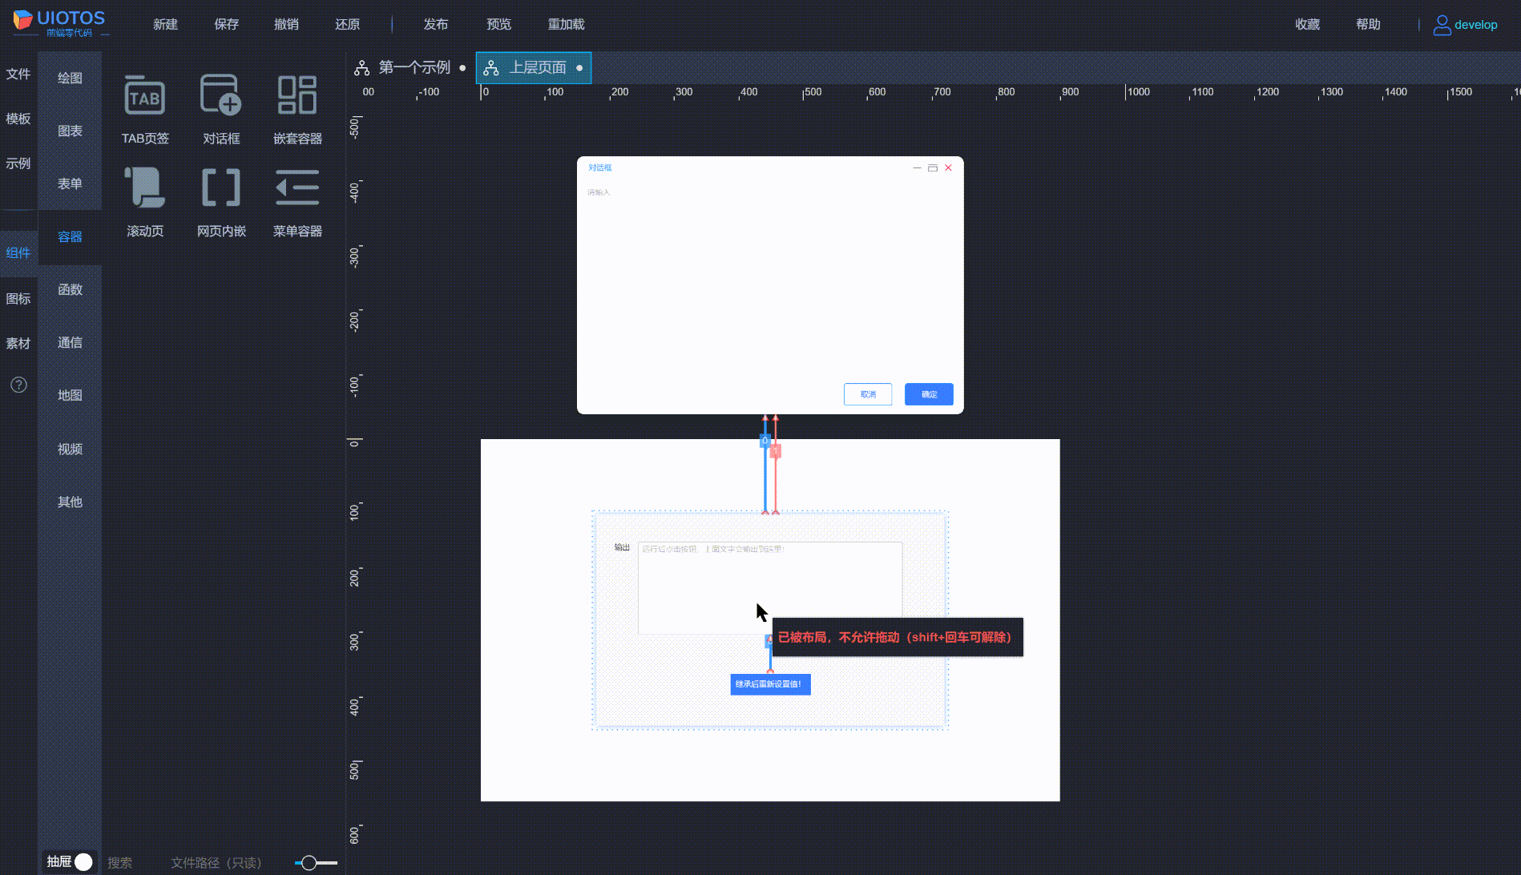The width and height of the screenshot is (1521, 875).
Task: Switch to the 第一个示例 page tab
Action: click(x=410, y=68)
